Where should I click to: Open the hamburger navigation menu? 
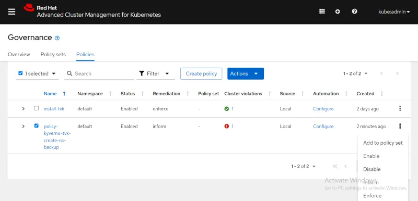click(x=11, y=12)
